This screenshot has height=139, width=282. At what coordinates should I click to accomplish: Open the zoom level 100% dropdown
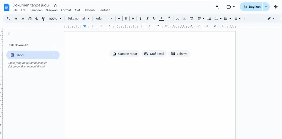pos(55,19)
